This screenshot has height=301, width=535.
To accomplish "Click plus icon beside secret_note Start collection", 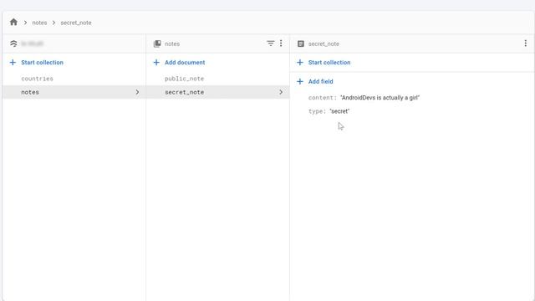I will click(x=300, y=63).
